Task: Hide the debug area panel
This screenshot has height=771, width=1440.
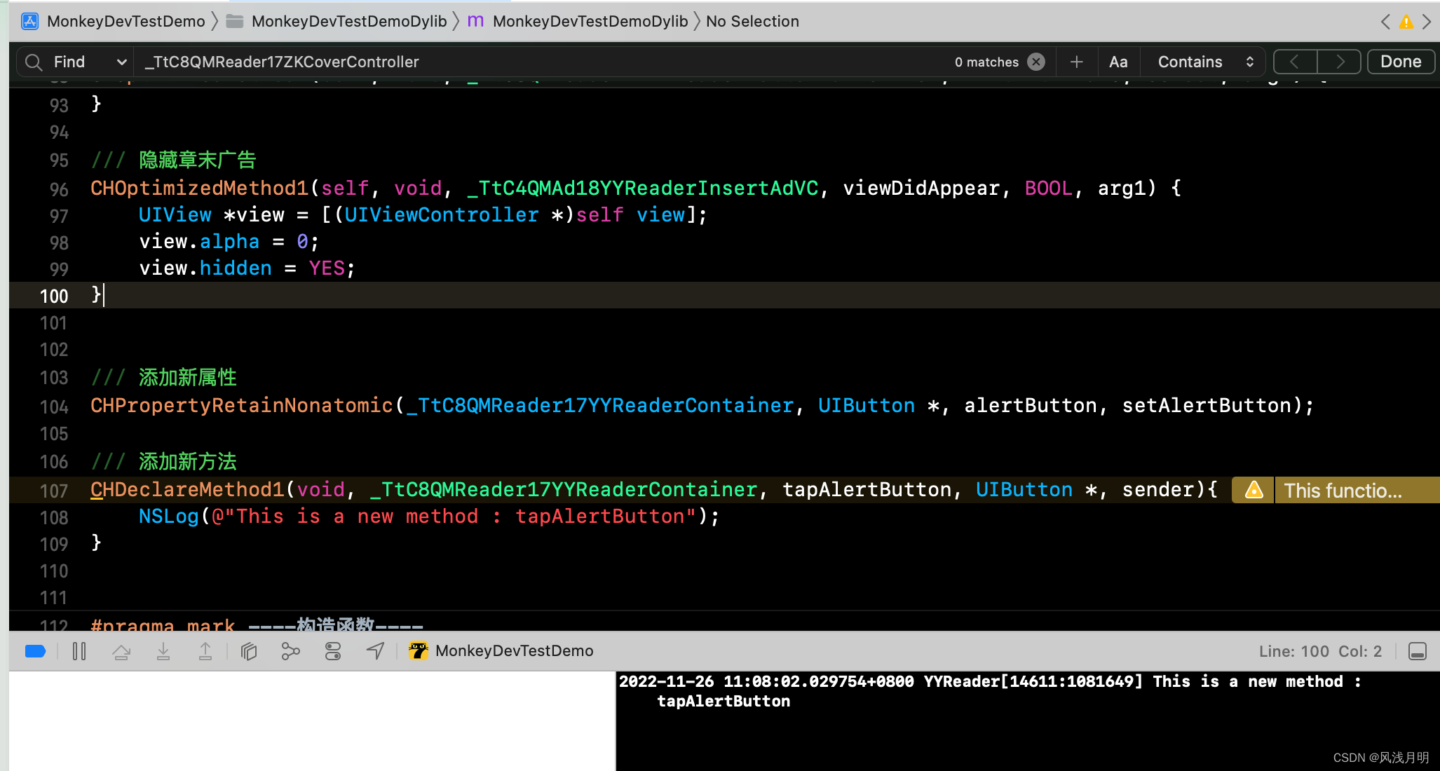Action: 1417,651
